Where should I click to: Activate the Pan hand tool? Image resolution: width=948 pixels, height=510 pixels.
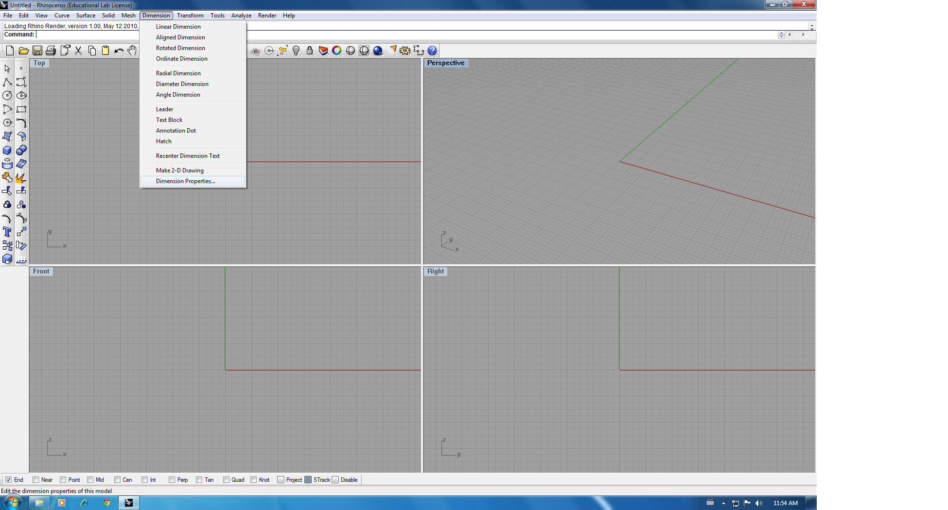tap(132, 51)
